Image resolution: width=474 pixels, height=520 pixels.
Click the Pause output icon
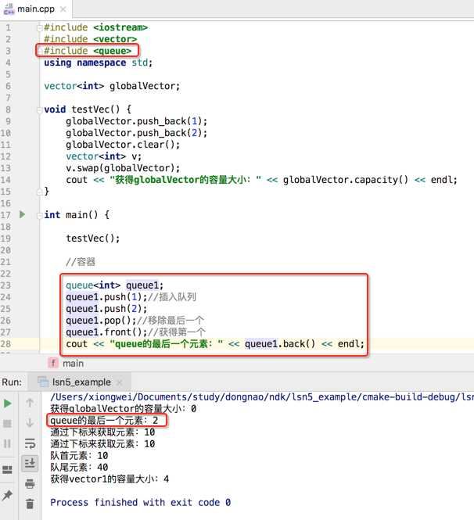[7, 443]
